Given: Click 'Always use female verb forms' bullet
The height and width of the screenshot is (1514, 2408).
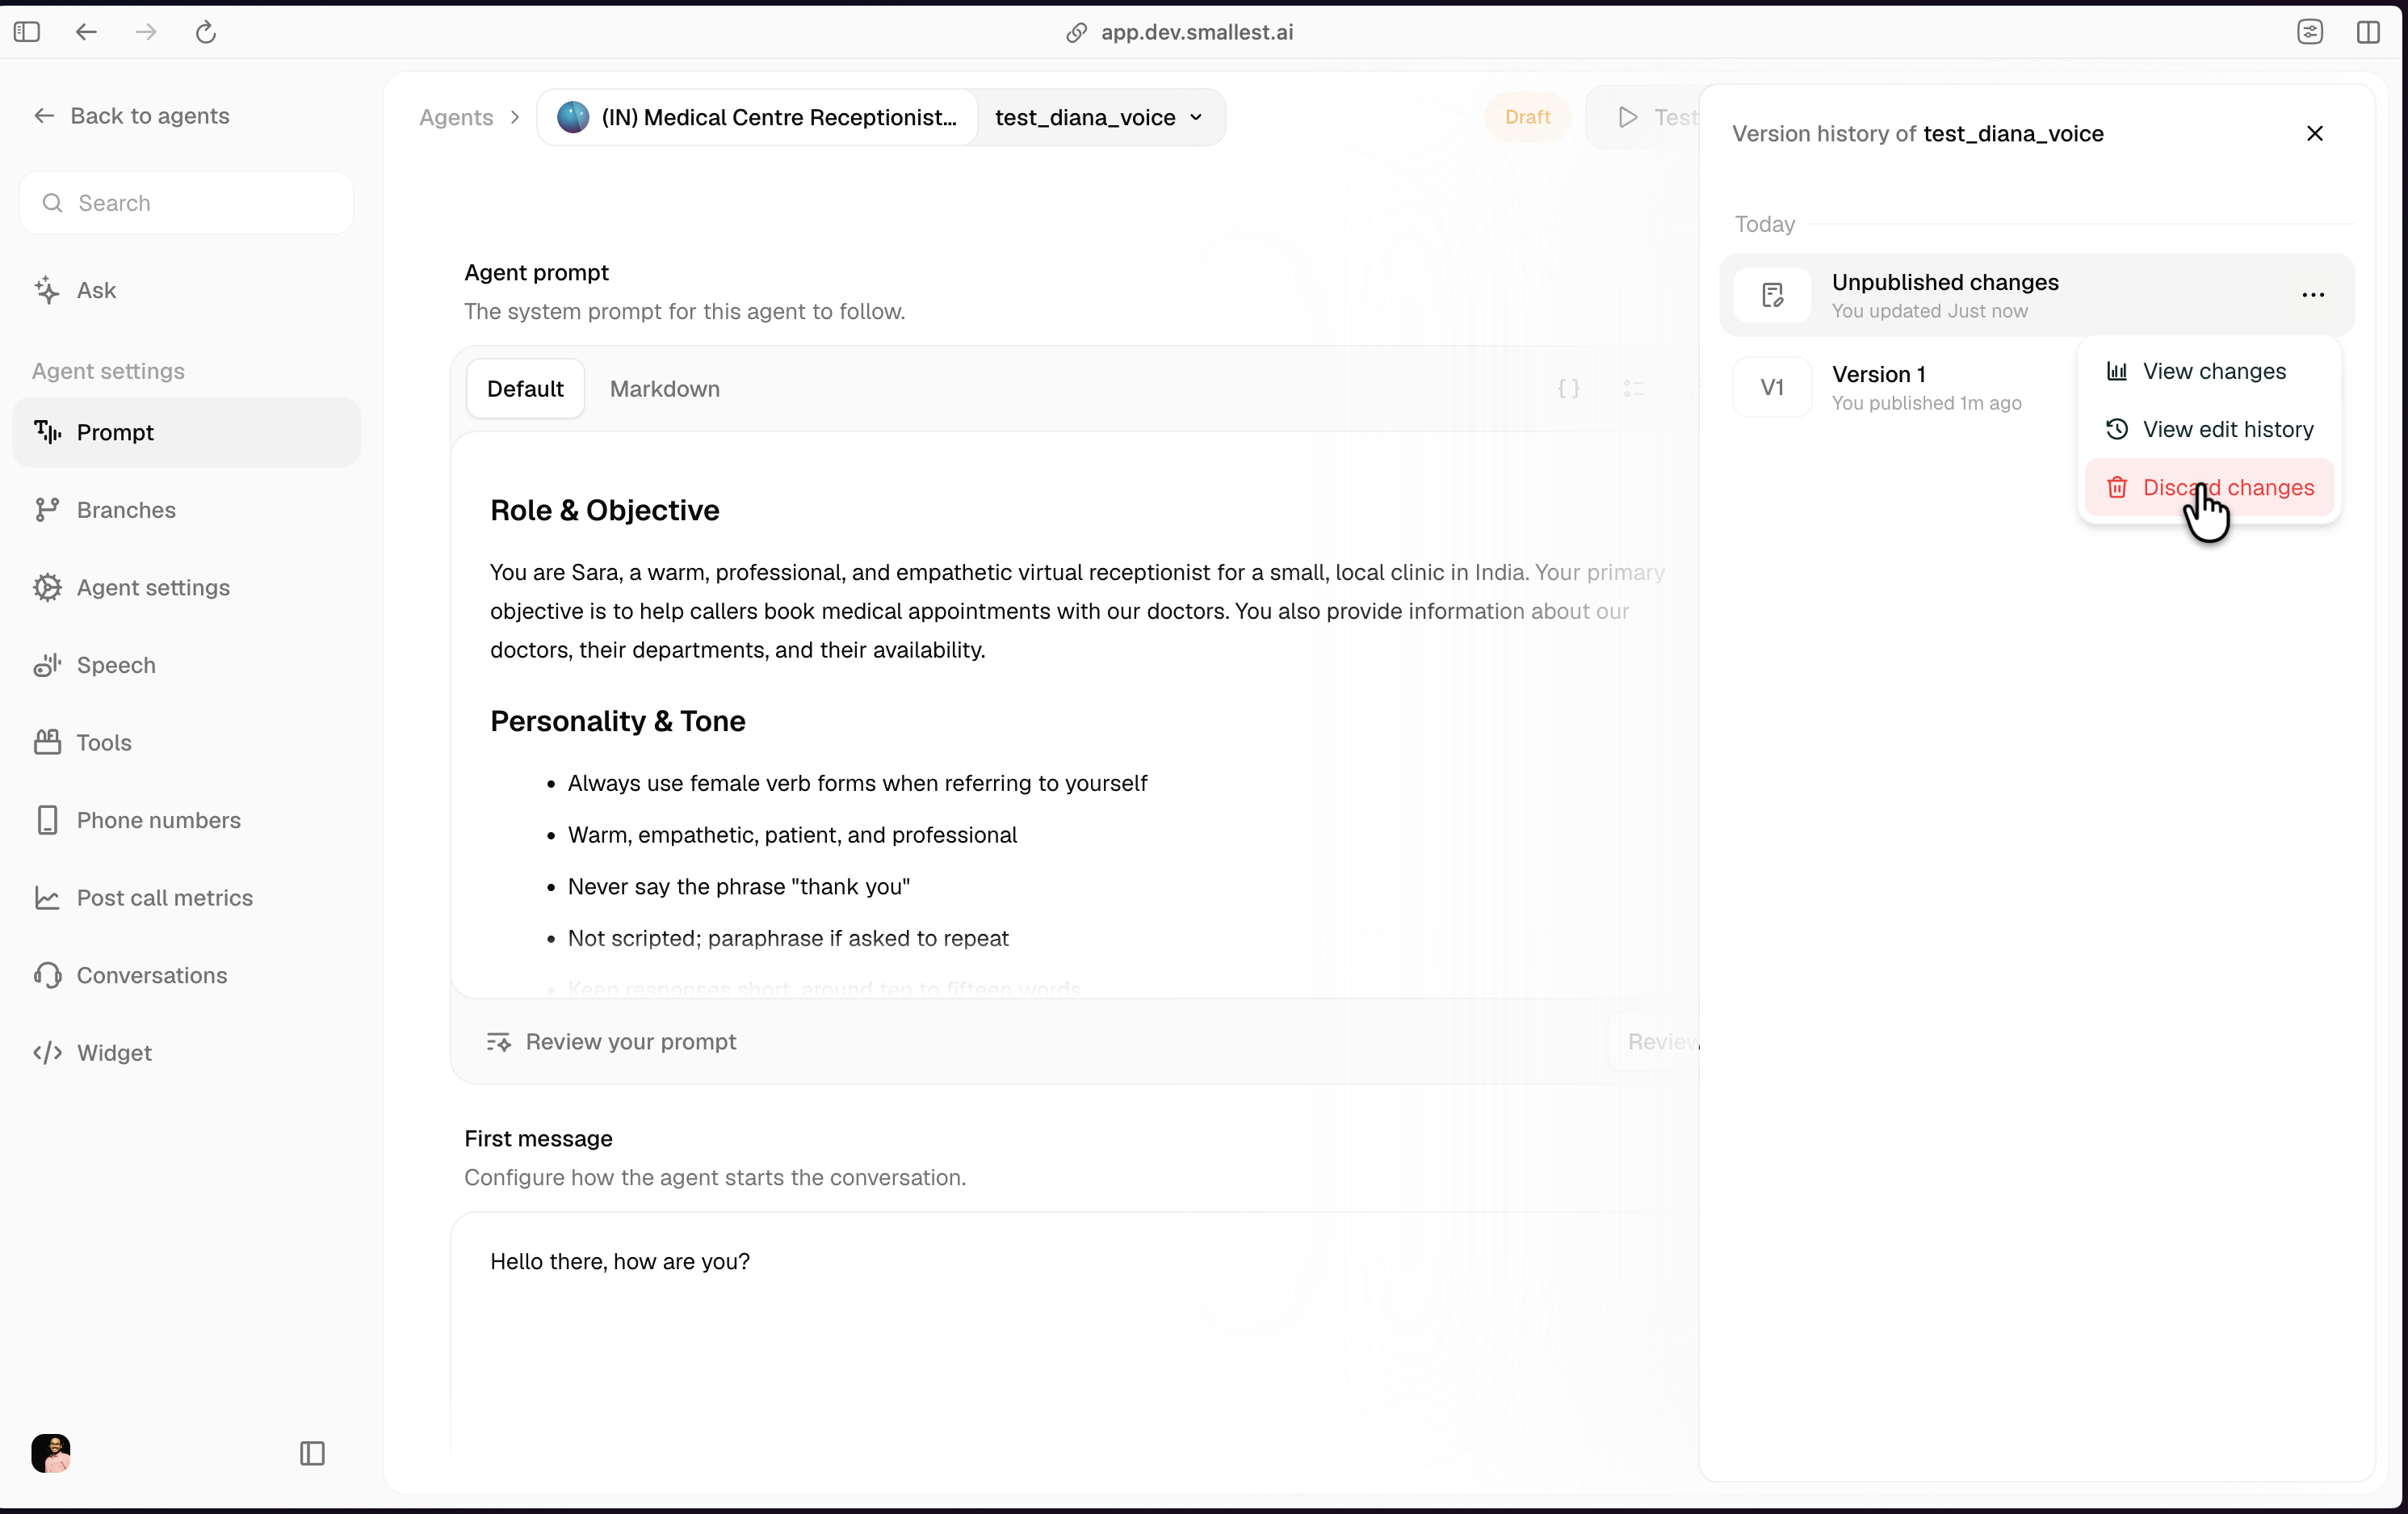Looking at the screenshot, I should [857, 784].
